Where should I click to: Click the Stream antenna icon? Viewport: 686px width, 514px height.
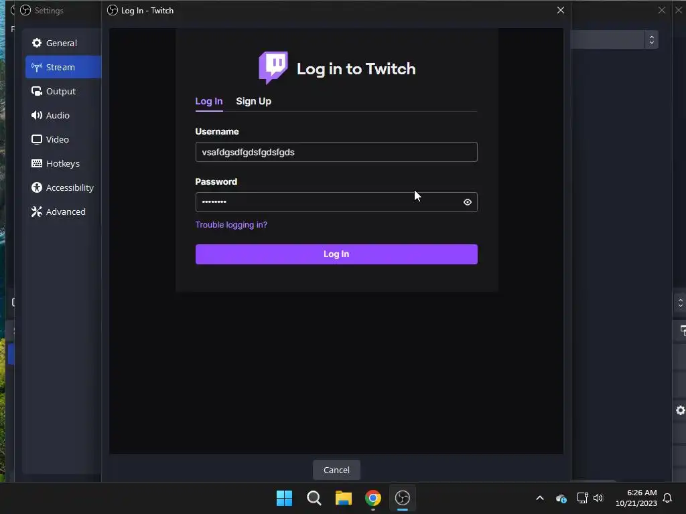(x=37, y=67)
